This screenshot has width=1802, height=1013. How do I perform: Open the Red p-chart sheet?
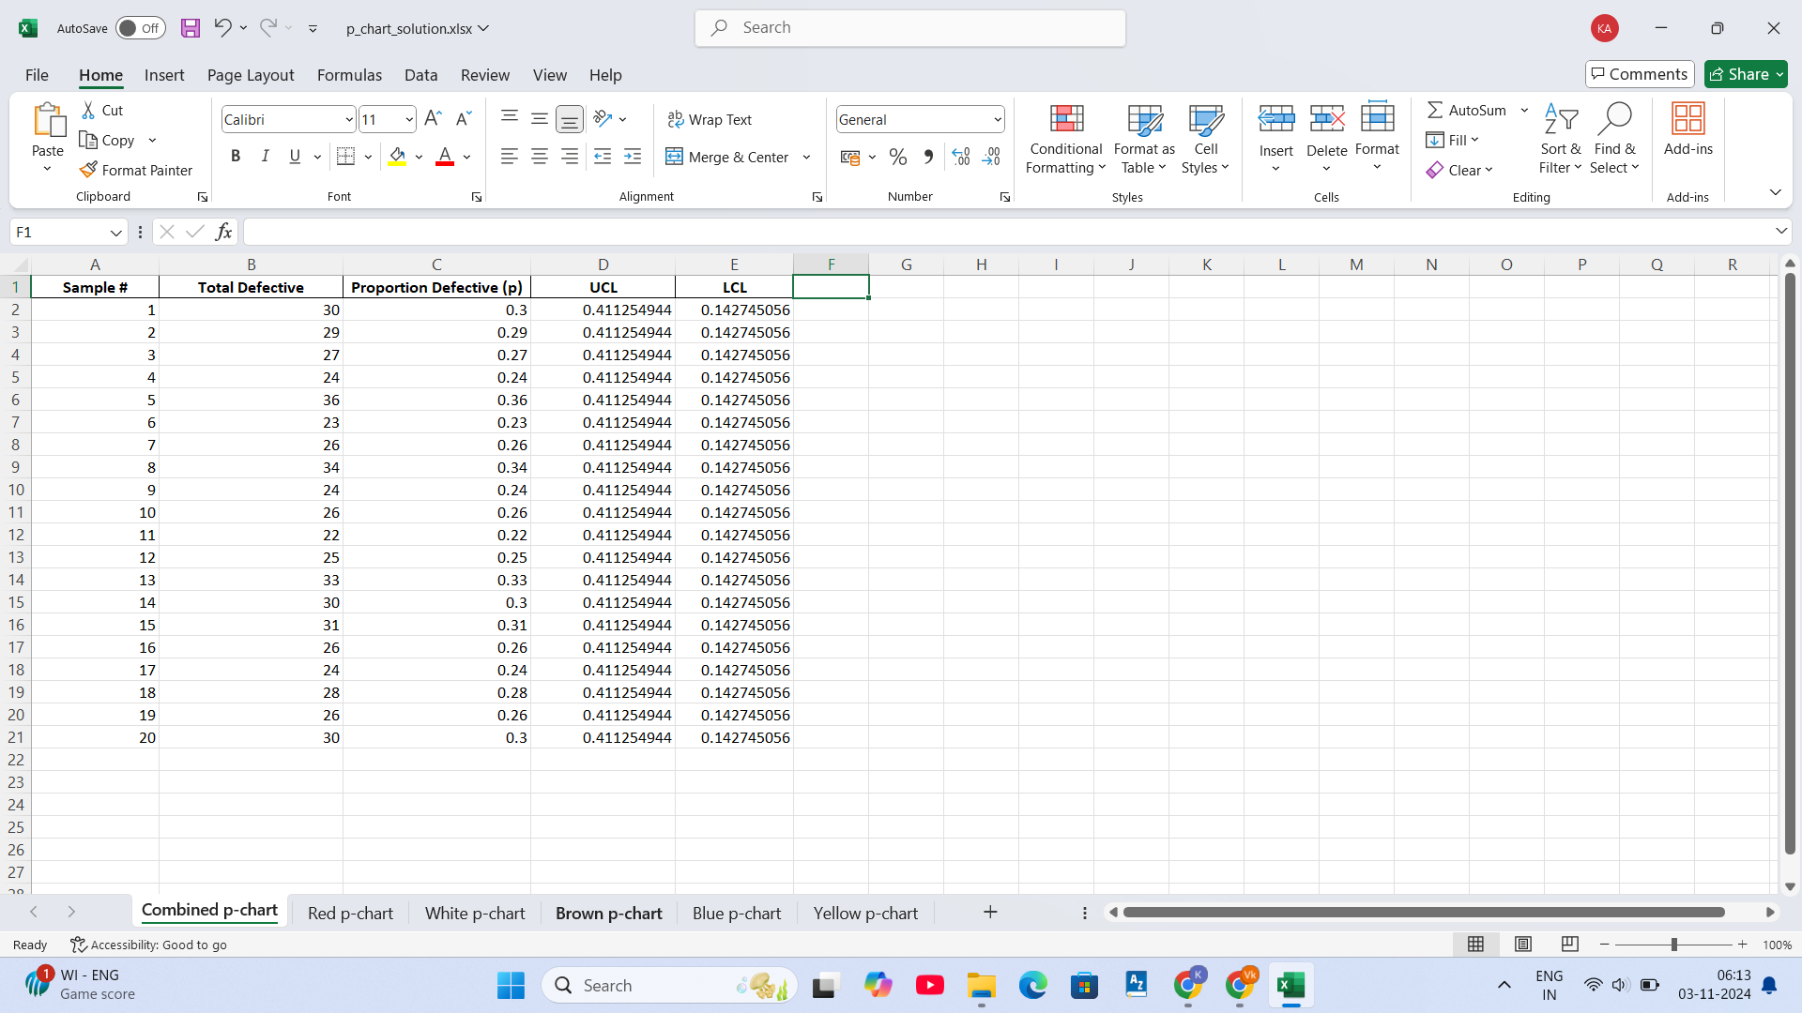click(x=350, y=912)
